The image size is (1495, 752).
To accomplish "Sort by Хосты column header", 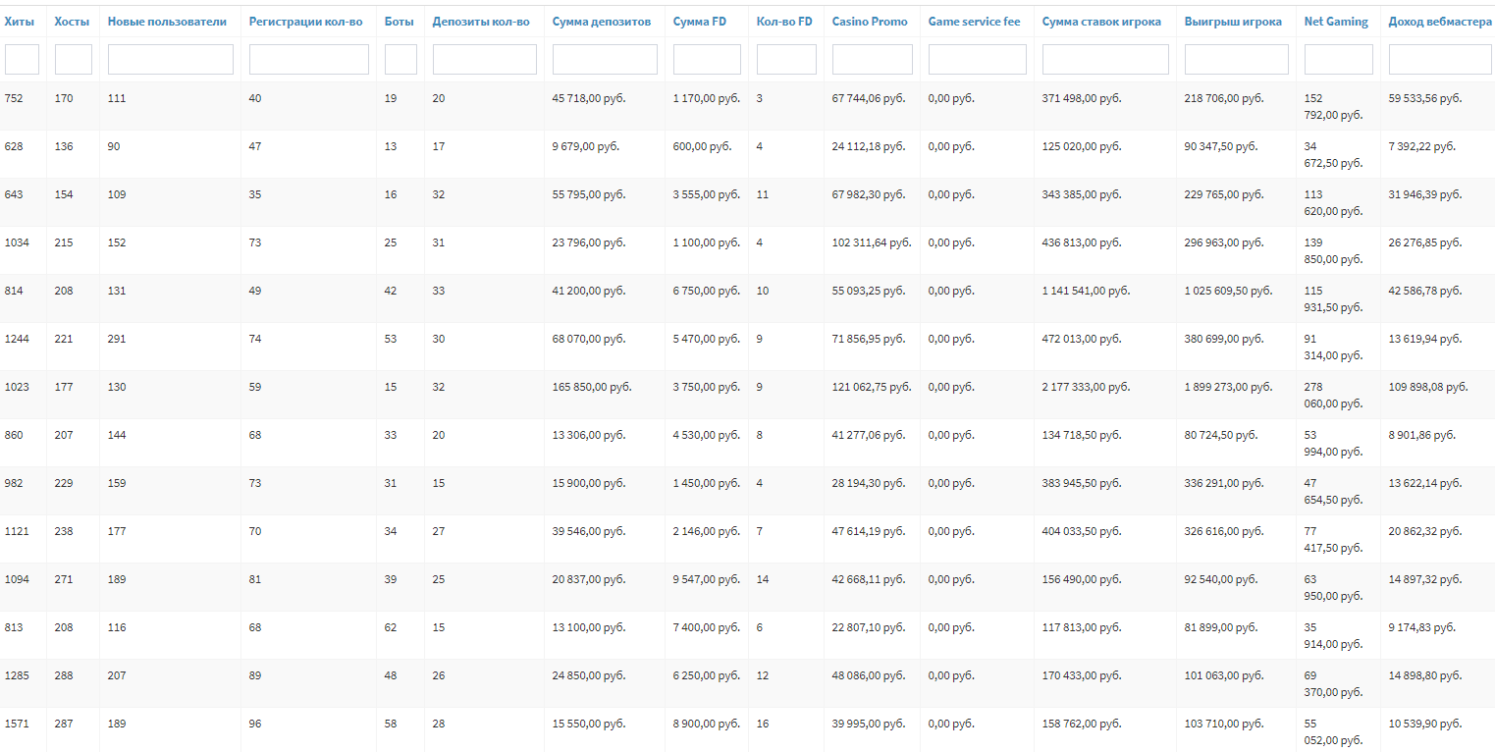I will click(x=71, y=22).
